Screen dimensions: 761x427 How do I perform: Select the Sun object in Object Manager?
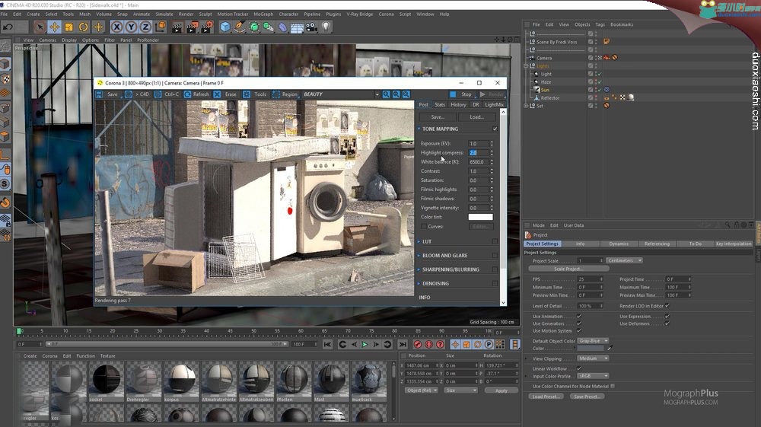[x=545, y=90]
